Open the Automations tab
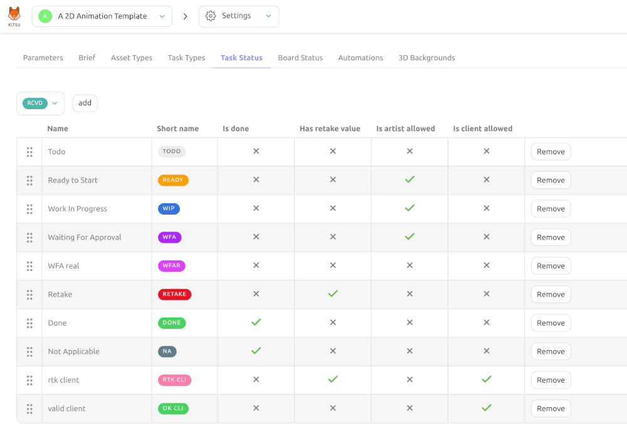The height and width of the screenshot is (448, 627). 361,58
